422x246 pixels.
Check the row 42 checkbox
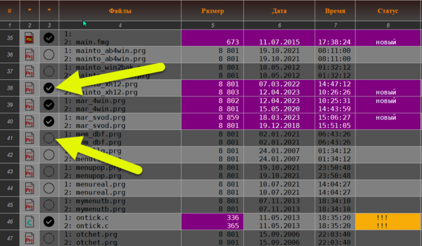49,155
